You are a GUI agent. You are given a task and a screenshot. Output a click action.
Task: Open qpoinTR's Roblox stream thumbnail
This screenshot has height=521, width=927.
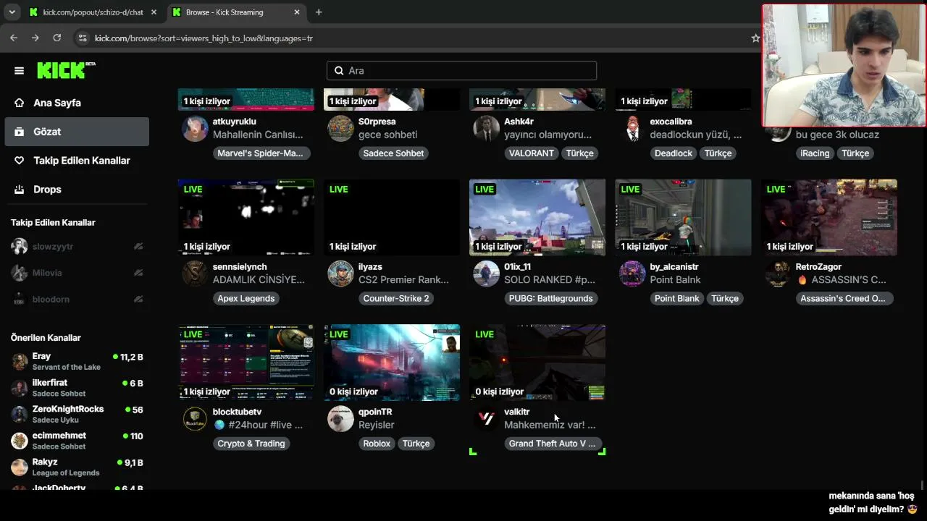pos(392,362)
